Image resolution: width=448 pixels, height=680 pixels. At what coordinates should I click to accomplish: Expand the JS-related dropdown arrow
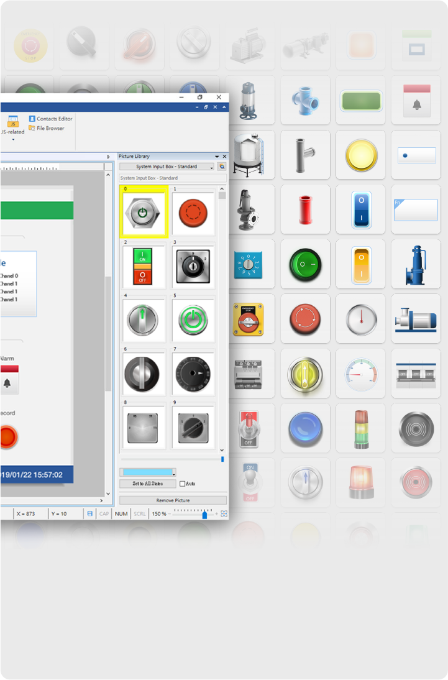12,139
